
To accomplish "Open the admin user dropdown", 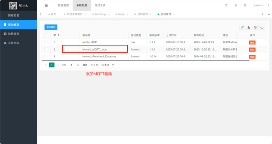I will tap(258, 5).
